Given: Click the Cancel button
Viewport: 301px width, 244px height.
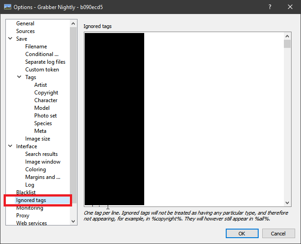Looking at the screenshot, I should [x=278, y=234].
